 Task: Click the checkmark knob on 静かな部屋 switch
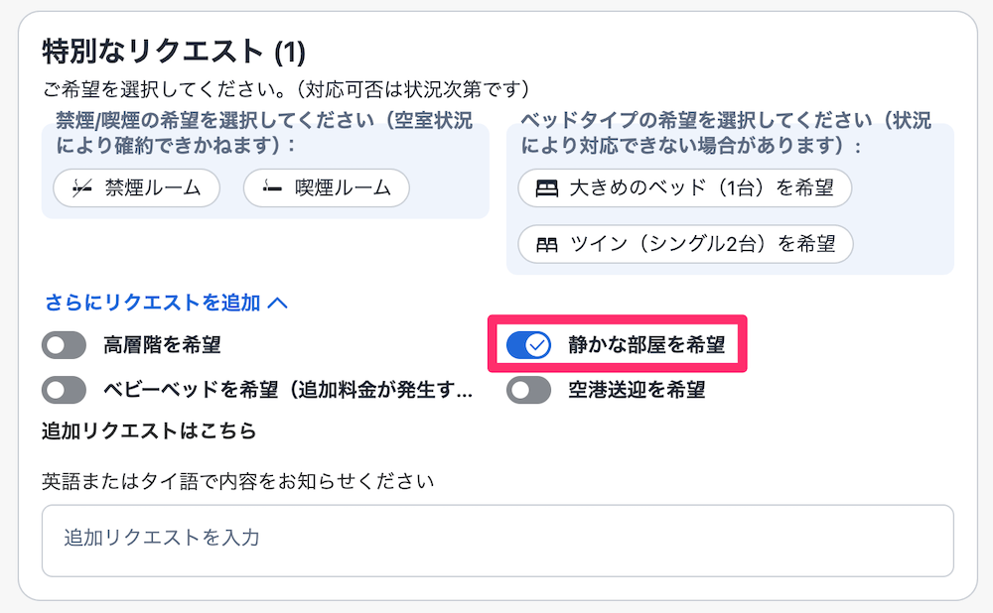pos(537,345)
